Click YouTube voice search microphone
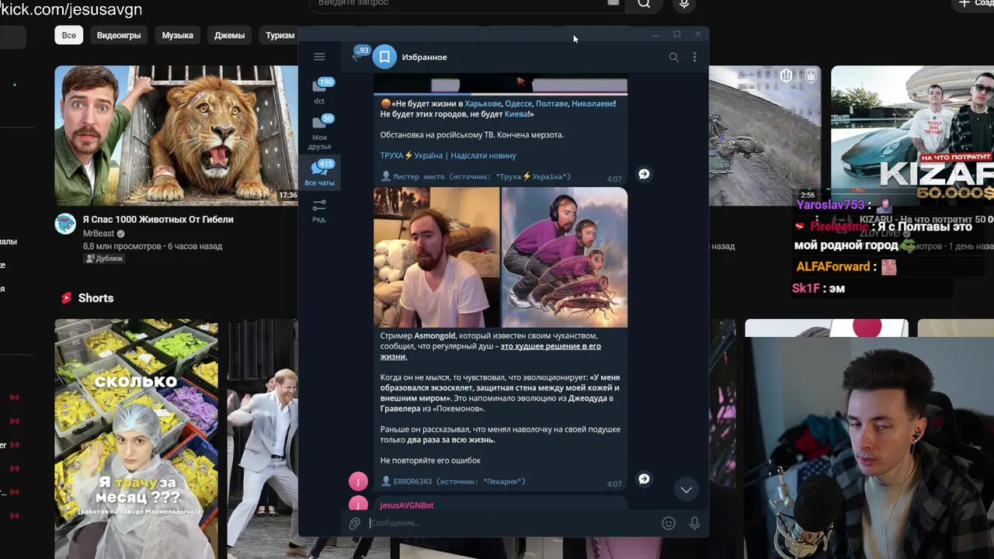The height and width of the screenshot is (559, 994). (x=684, y=4)
